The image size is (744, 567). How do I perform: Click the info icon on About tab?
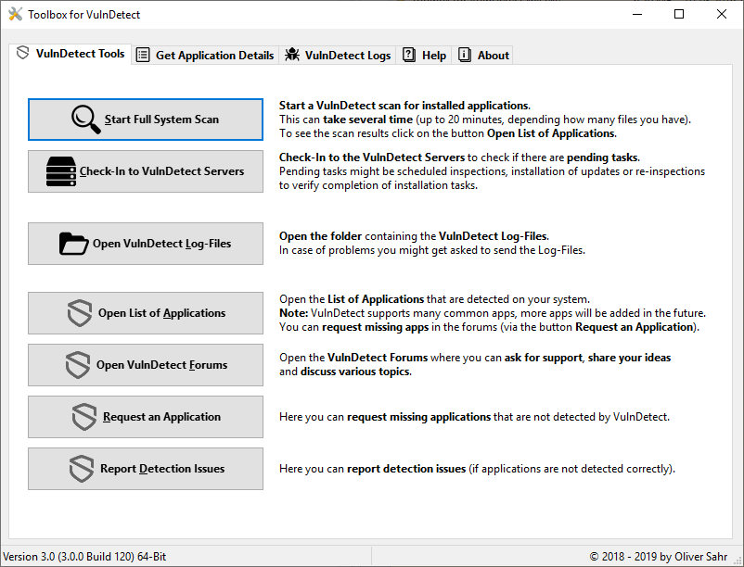coord(465,55)
